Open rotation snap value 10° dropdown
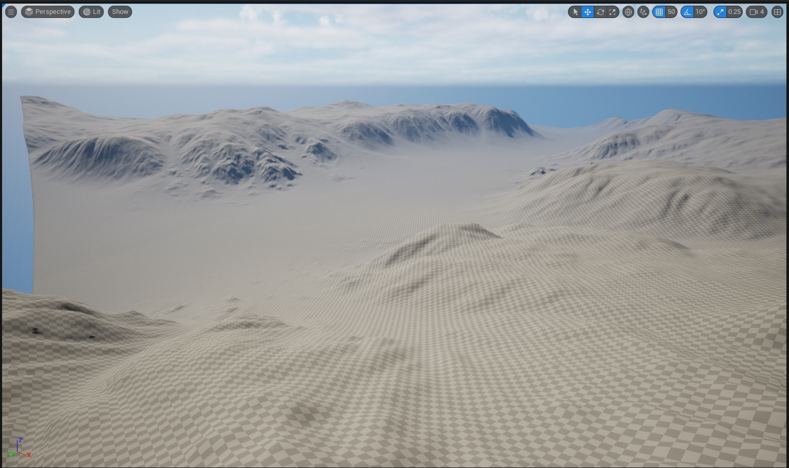This screenshot has height=468, width=789. click(x=700, y=12)
